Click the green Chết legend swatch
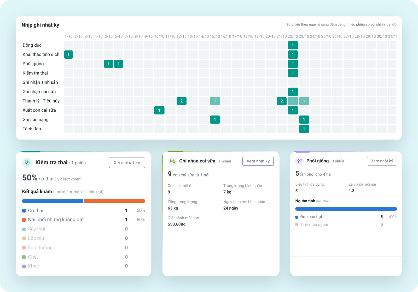418x292 pixels. pos(24,257)
